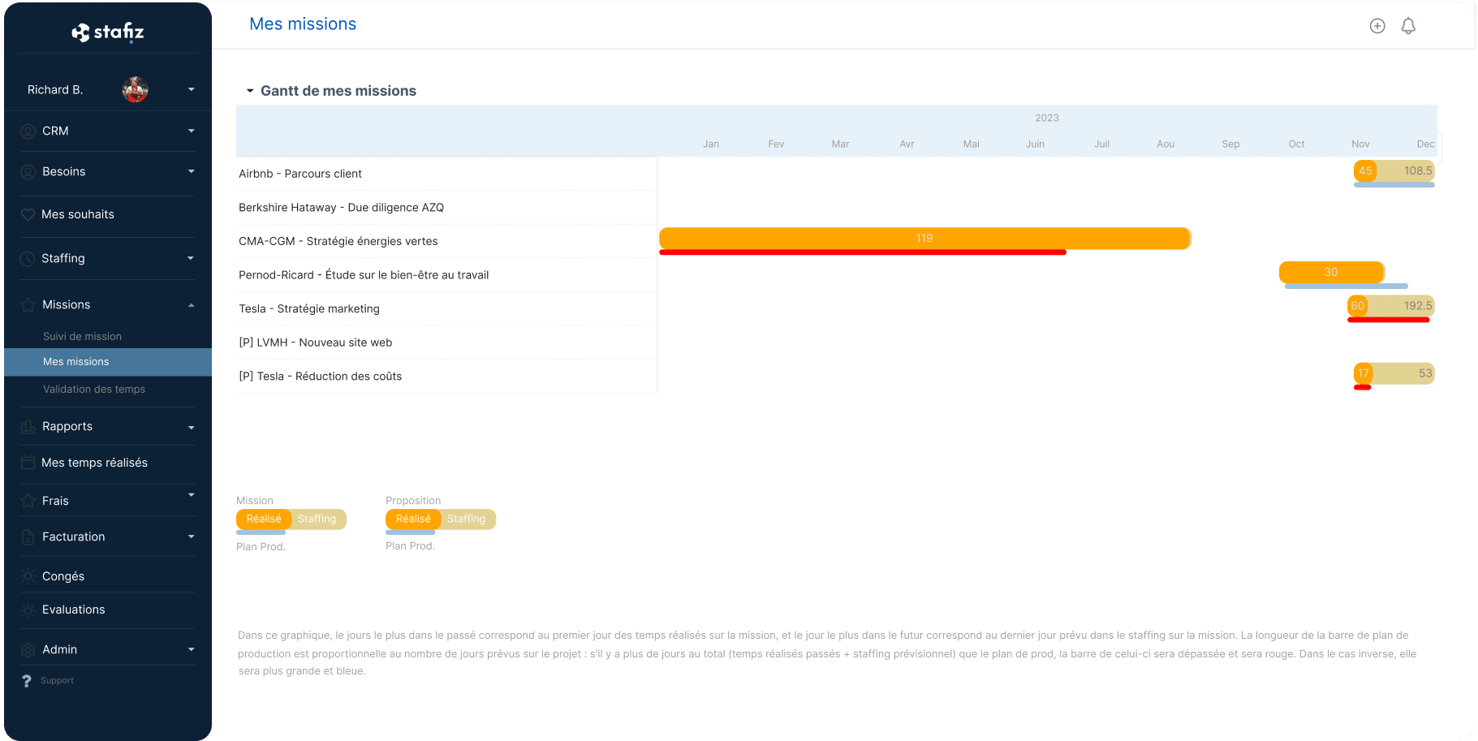Screen dimensions: 1478x741
Task: Expand the Besoins menu arrow
Action: tap(192, 171)
